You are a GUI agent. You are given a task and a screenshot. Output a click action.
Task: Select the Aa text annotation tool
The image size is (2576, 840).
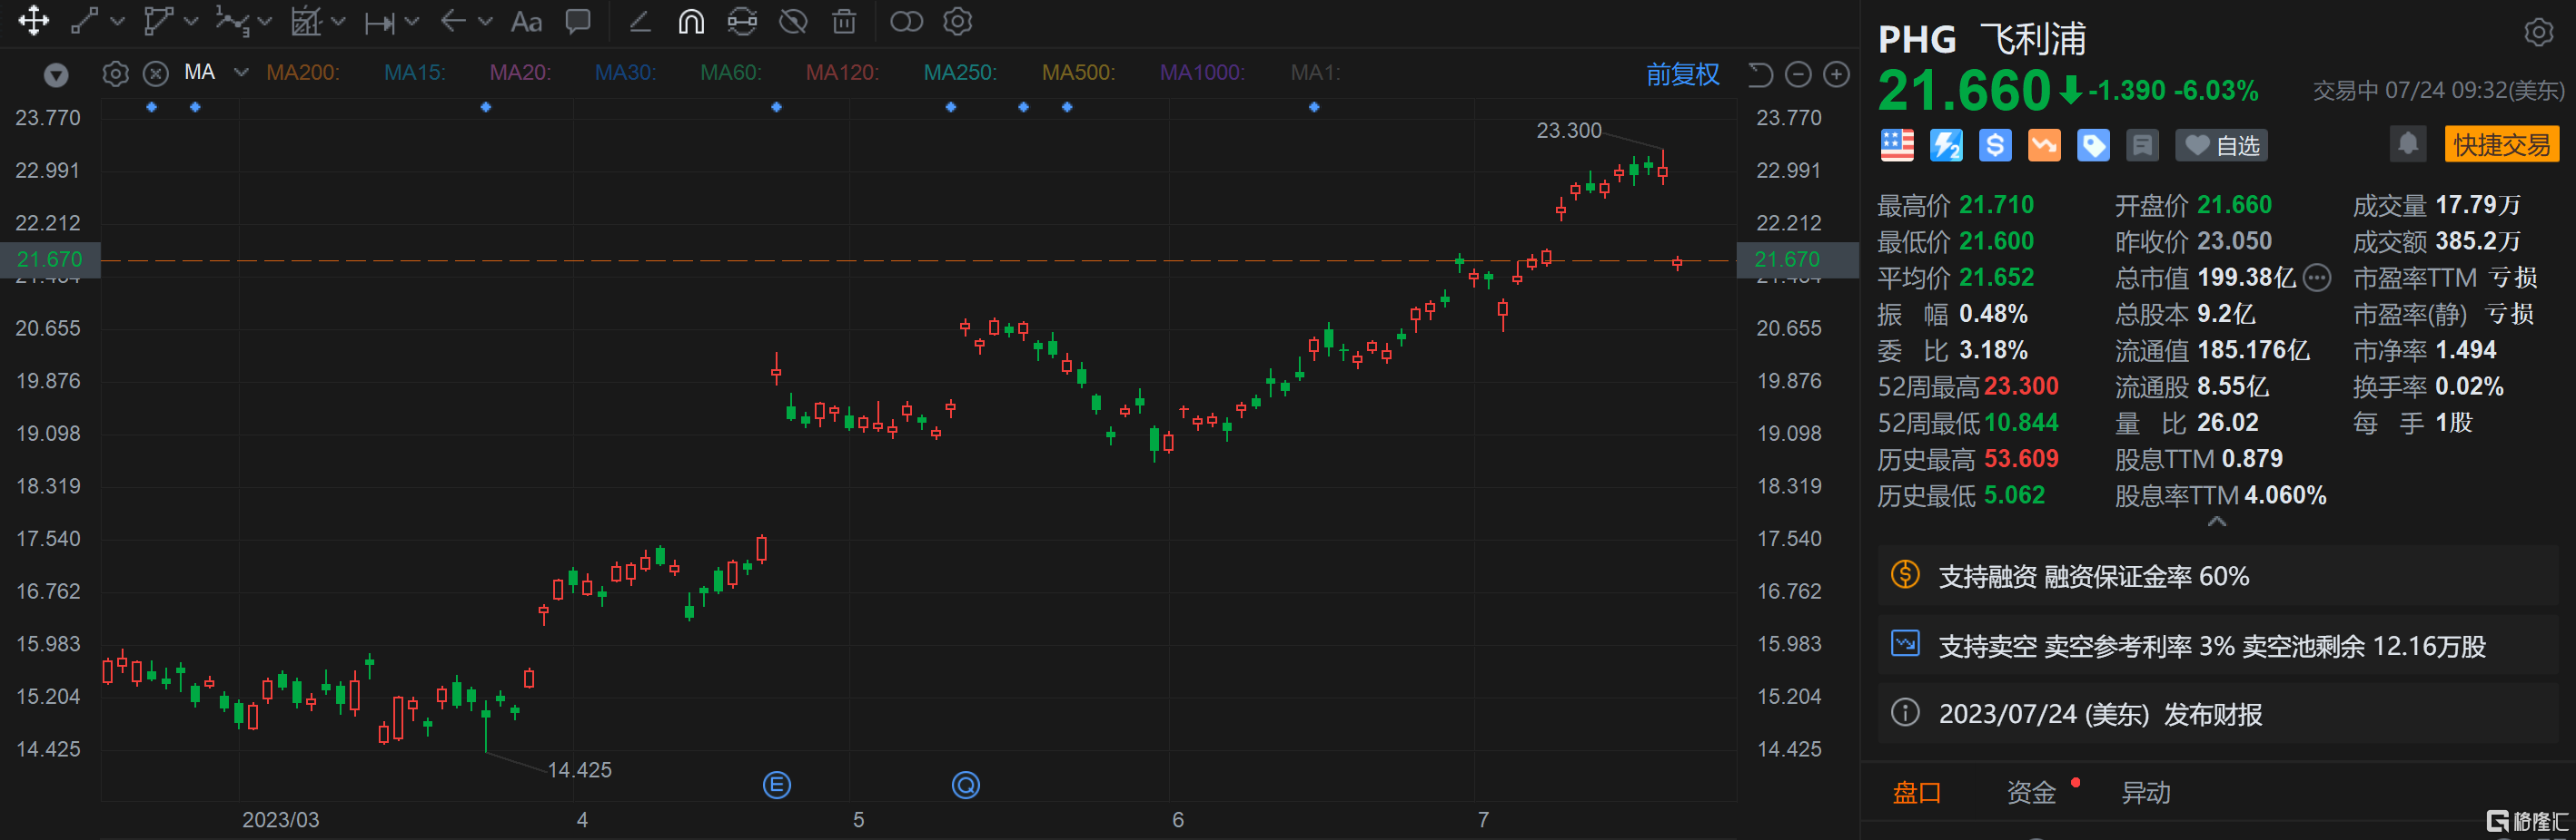526,21
